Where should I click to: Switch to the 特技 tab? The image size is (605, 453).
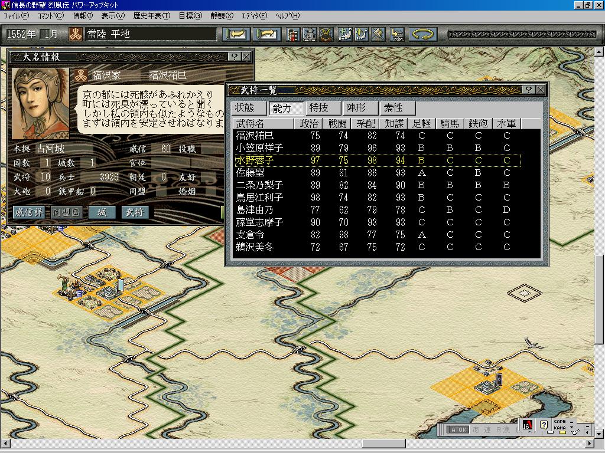pos(323,108)
